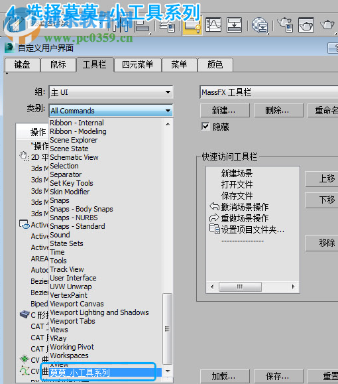
Task: Select 新建场景 in quick access list
Action: point(237,173)
